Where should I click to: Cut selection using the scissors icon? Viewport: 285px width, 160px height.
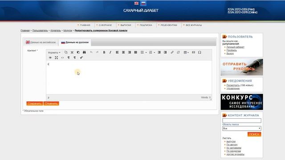coord(72,52)
